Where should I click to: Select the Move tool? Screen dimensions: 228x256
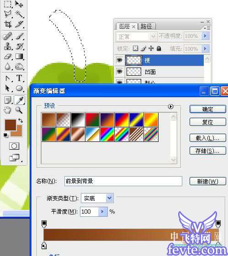click(19, 4)
